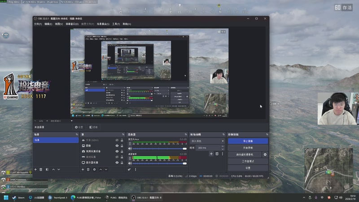The image size is (359, 202).
Task: Hide the 视频采集设备 source
Action: coord(117,151)
